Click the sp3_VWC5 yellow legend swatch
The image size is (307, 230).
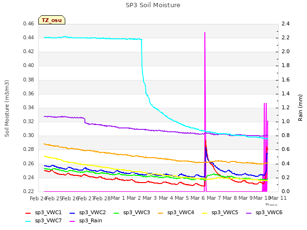pyautogui.click(x=205, y=213)
